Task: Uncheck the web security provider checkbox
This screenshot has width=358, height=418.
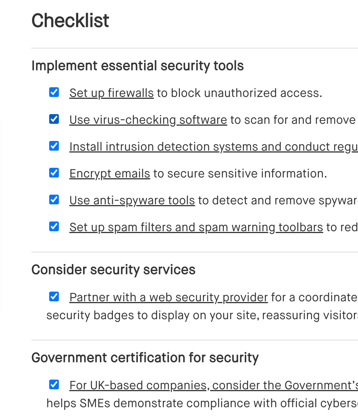Action: pyautogui.click(x=54, y=296)
